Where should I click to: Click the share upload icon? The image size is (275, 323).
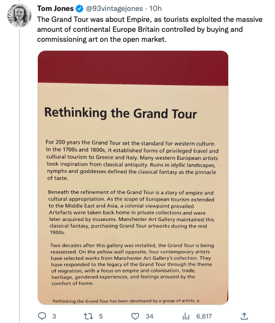[x=244, y=316]
